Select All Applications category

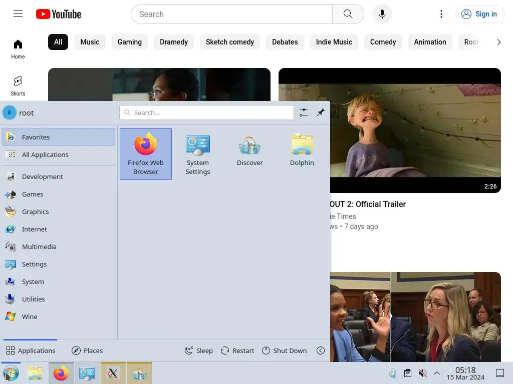point(59,154)
